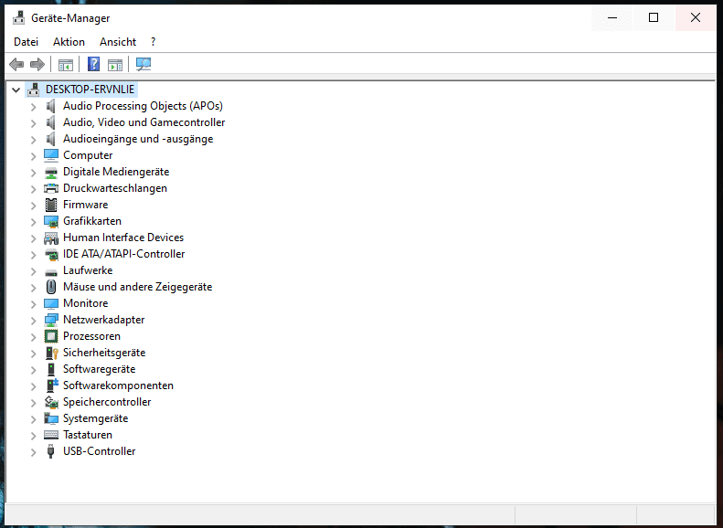Image resolution: width=723 pixels, height=528 pixels.
Task: Click the Computer monitor icon
Action: 51,155
